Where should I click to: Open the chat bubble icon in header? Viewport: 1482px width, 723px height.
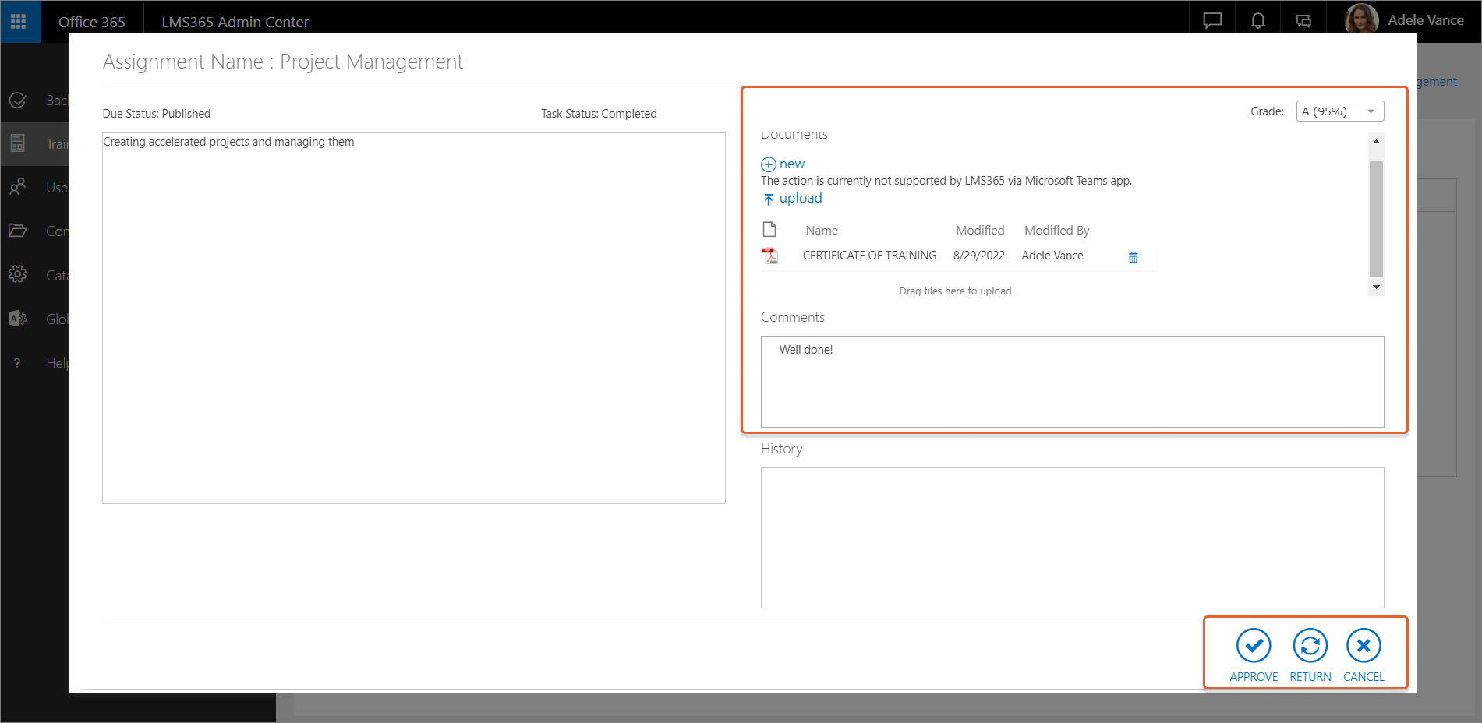[x=1212, y=21]
